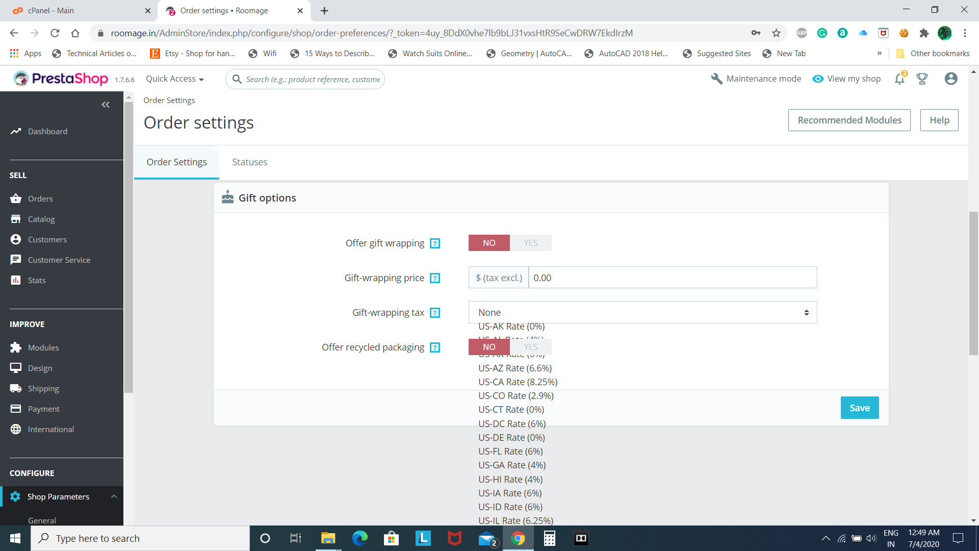Click the Maintenance mode wrench link
979x551 pixels.
(x=756, y=79)
